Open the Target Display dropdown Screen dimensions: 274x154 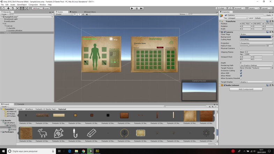(x=256, y=82)
